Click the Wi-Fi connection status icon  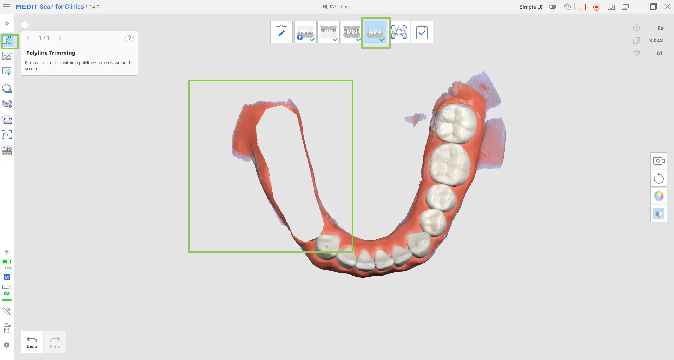7,252
